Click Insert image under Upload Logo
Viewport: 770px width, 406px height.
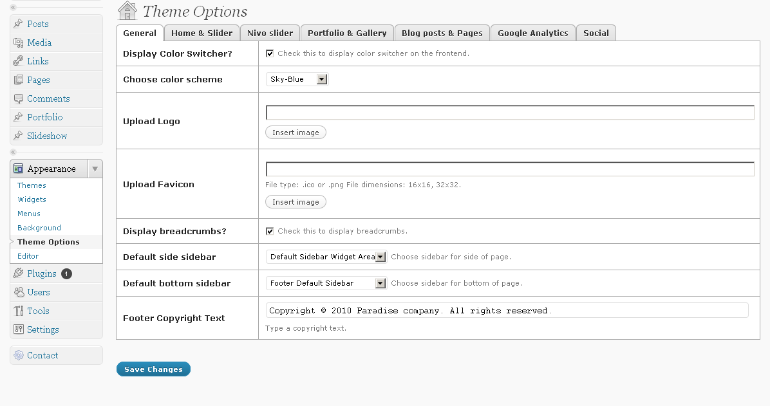point(296,133)
